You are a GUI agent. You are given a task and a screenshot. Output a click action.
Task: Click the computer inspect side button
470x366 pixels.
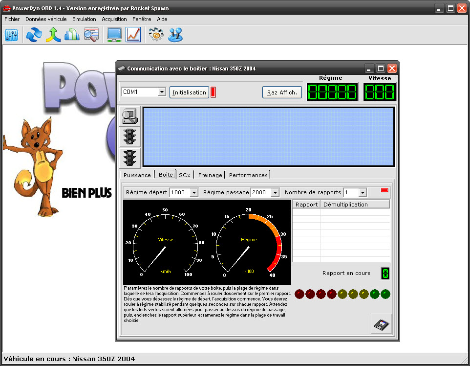click(130, 116)
